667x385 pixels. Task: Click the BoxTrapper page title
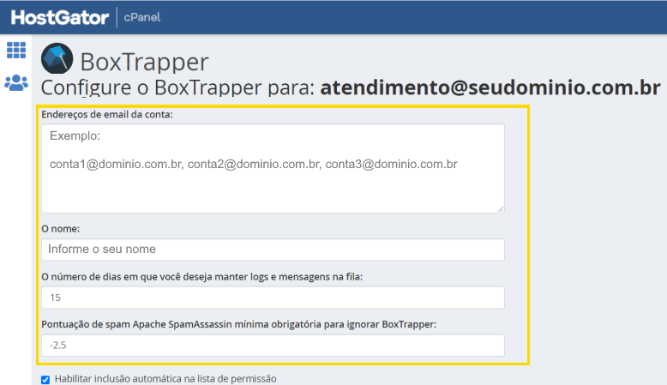click(x=144, y=62)
